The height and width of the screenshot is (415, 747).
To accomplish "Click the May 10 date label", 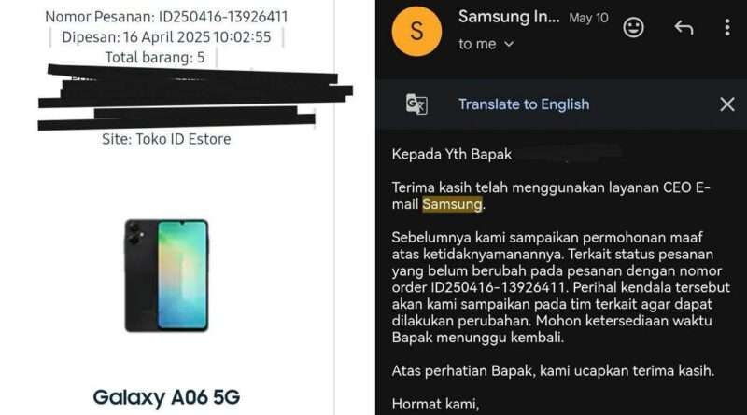I will point(588,18).
